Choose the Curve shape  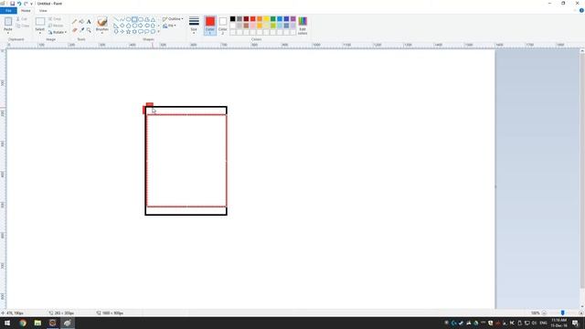[x=122, y=19]
